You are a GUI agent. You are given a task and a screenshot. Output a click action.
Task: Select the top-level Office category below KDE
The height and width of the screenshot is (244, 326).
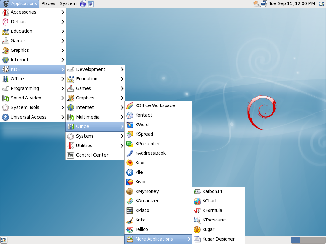33,79
